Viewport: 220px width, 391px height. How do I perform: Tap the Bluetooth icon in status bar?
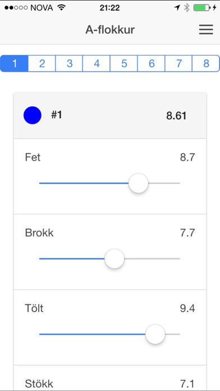tap(187, 8)
